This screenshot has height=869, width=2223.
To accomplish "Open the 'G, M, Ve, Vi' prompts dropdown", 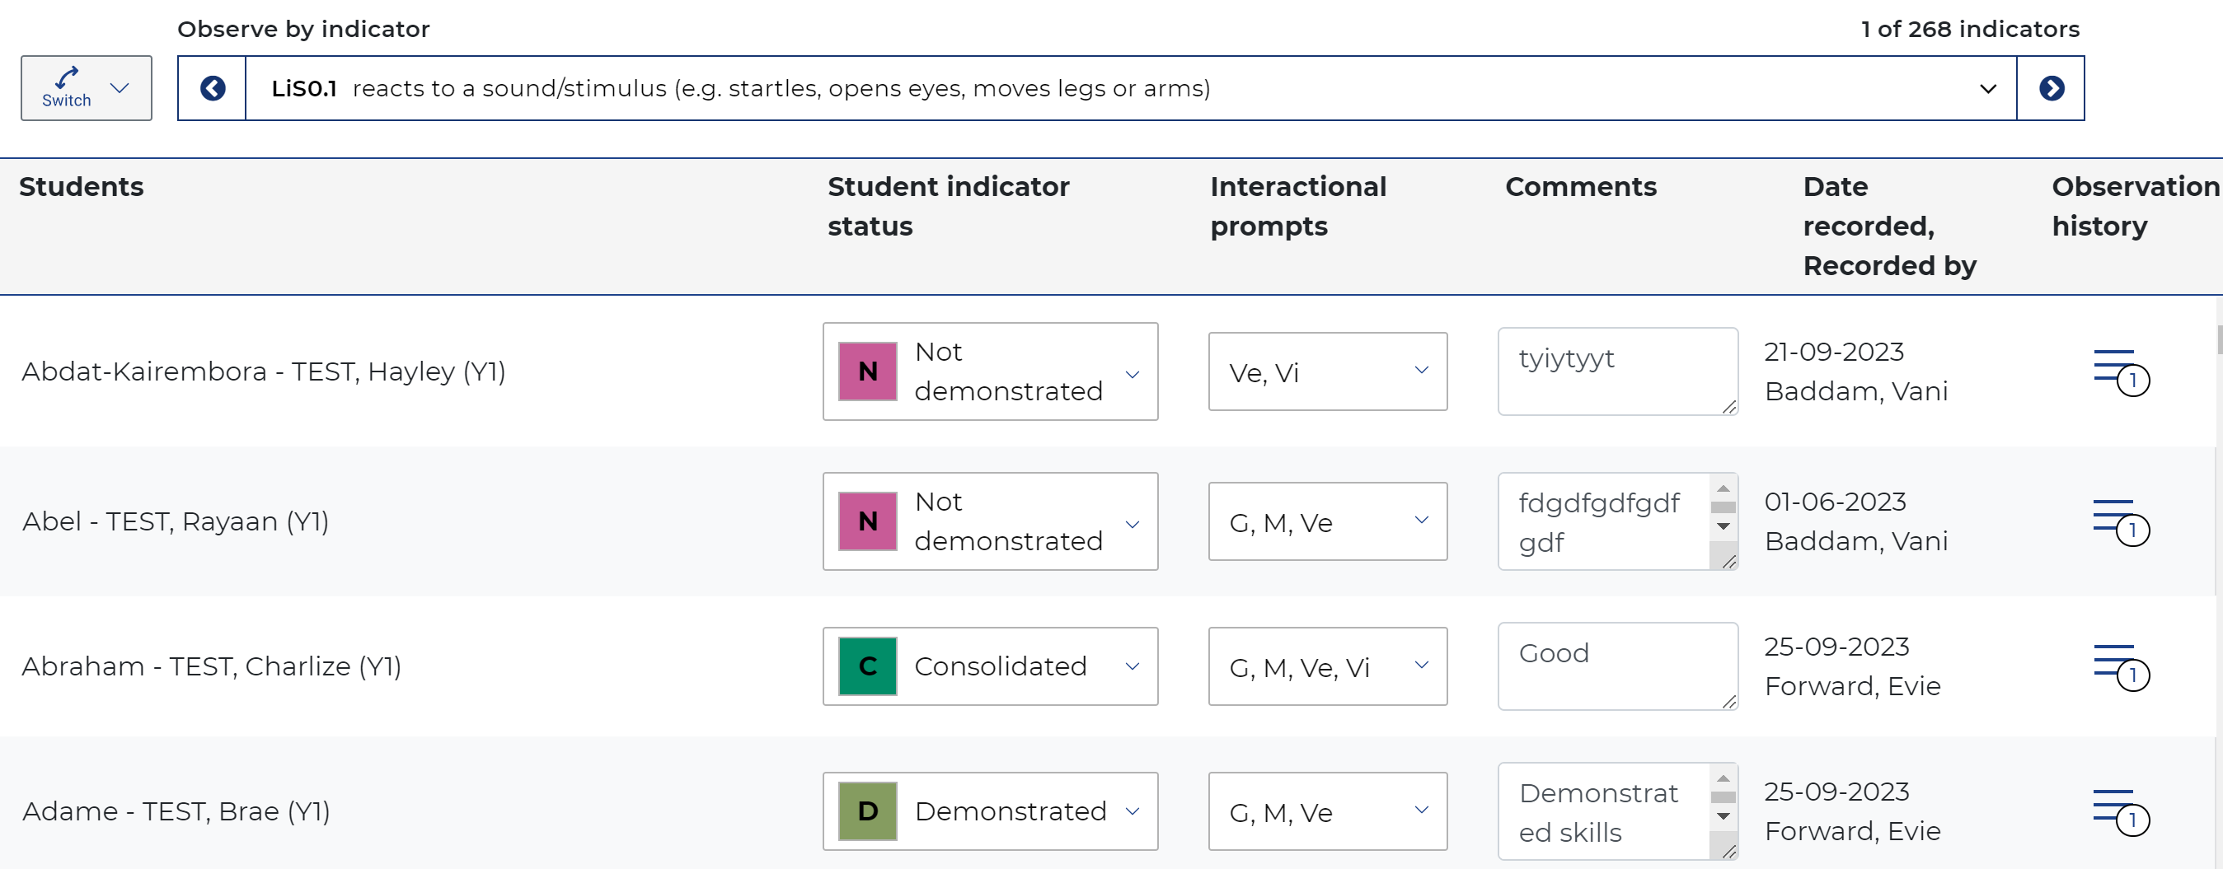I will (1327, 666).
